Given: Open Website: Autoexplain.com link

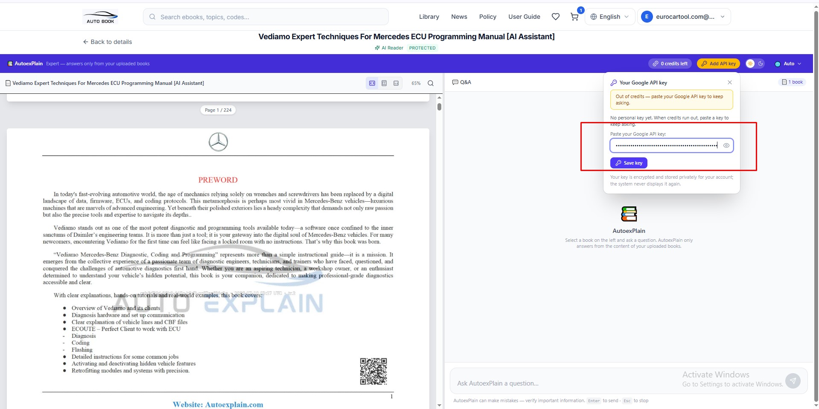Looking at the screenshot, I should (218, 404).
